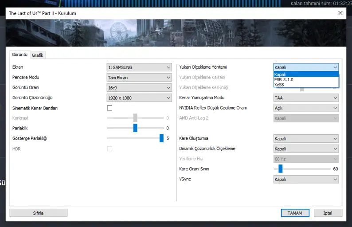Image resolution: width=352 pixels, height=227 pixels.
Task: Collapse the Yukarı Ölçekleme Yöntemi dropdown
Action: (306, 67)
